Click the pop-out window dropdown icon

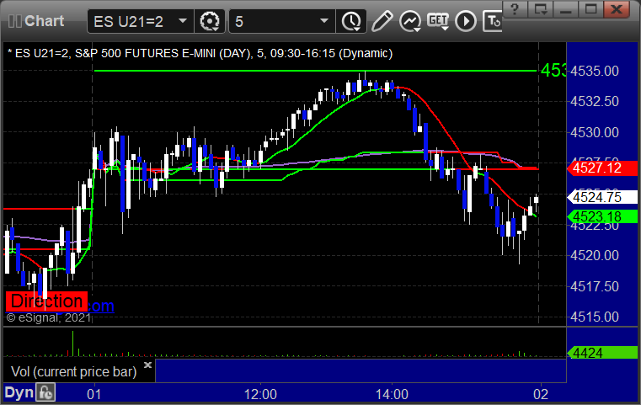point(541,8)
